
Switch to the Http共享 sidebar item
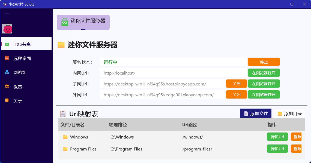pyautogui.click(x=26, y=44)
